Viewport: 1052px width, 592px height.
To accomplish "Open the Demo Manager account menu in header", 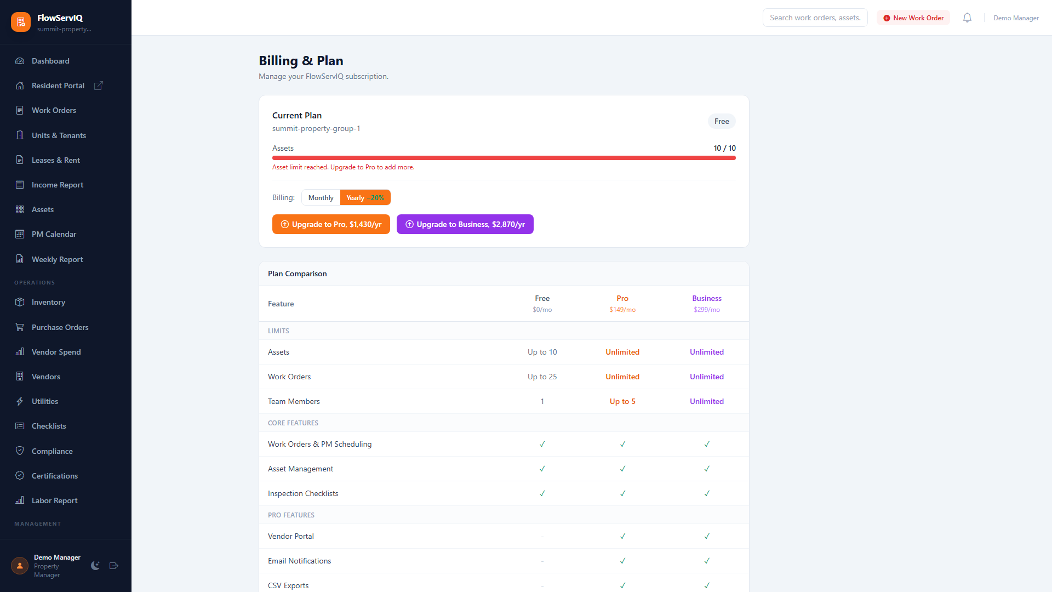I will pos(1016,18).
